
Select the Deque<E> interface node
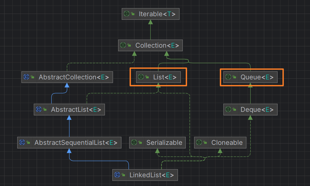tap(250, 110)
